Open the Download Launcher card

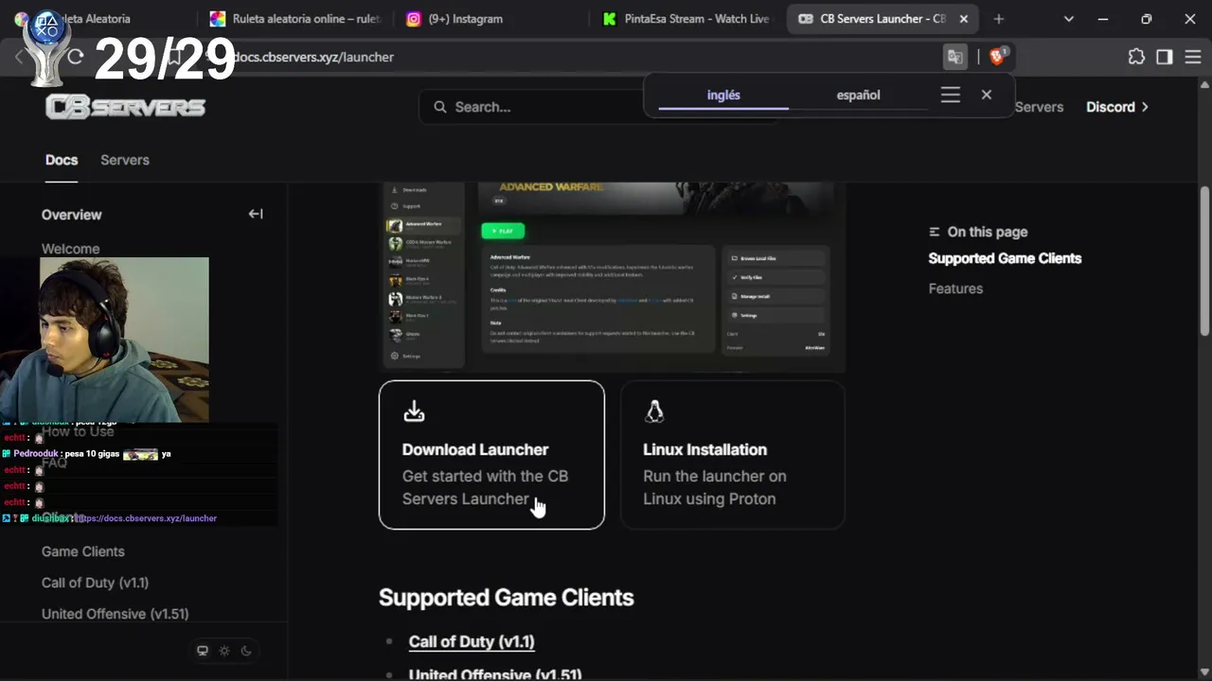pos(491,455)
